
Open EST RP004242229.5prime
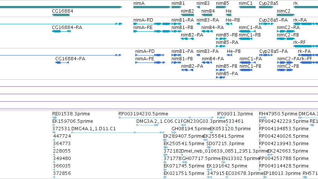(284, 121)
